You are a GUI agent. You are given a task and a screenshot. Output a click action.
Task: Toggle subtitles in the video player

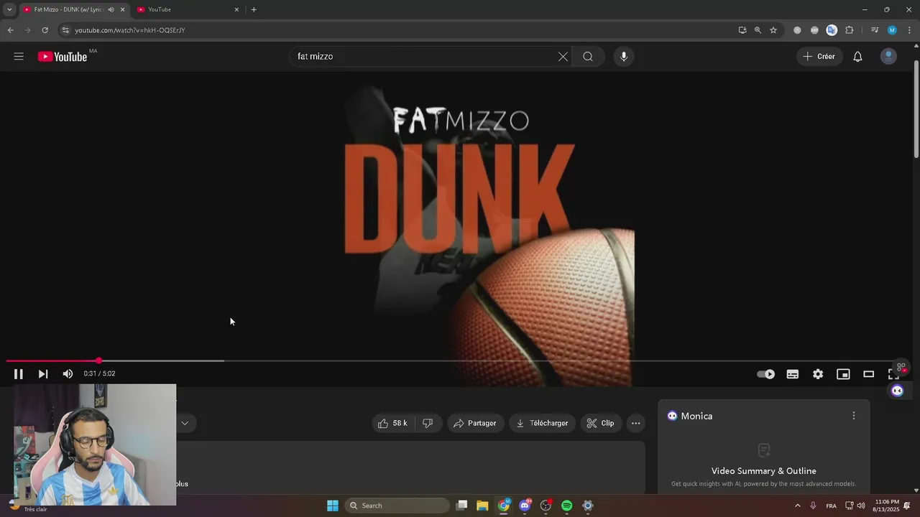tap(792, 374)
